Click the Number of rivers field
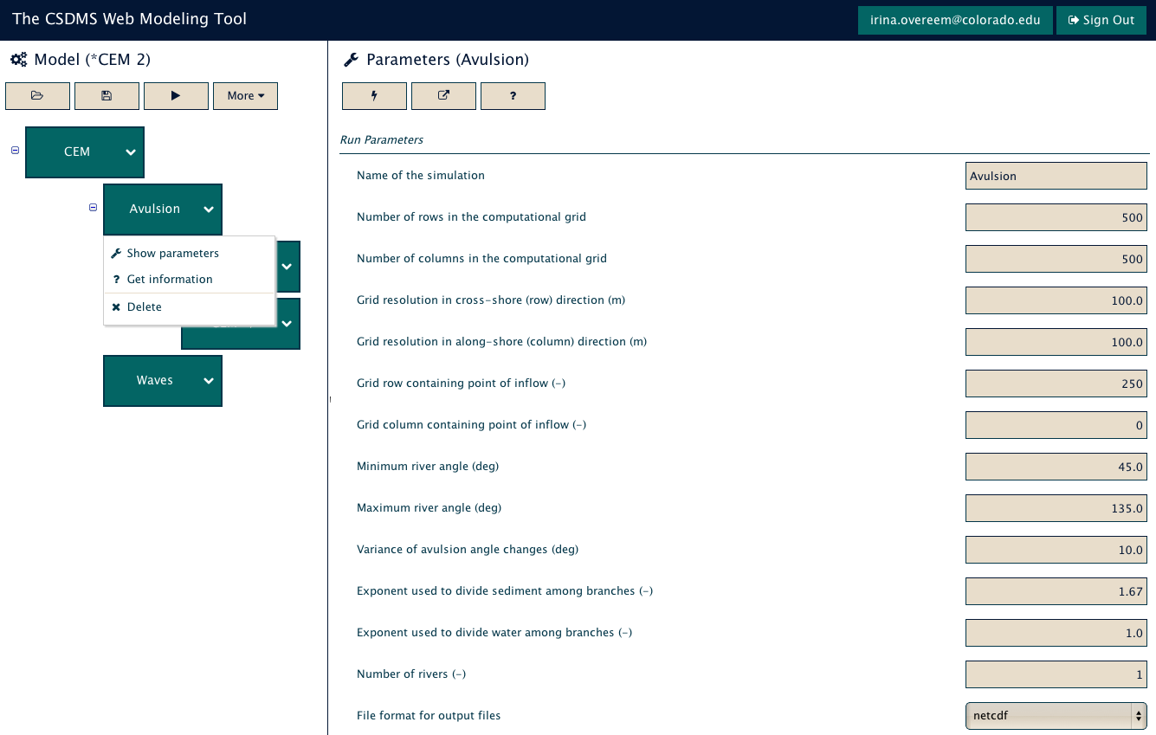The image size is (1156, 735). (x=1056, y=674)
